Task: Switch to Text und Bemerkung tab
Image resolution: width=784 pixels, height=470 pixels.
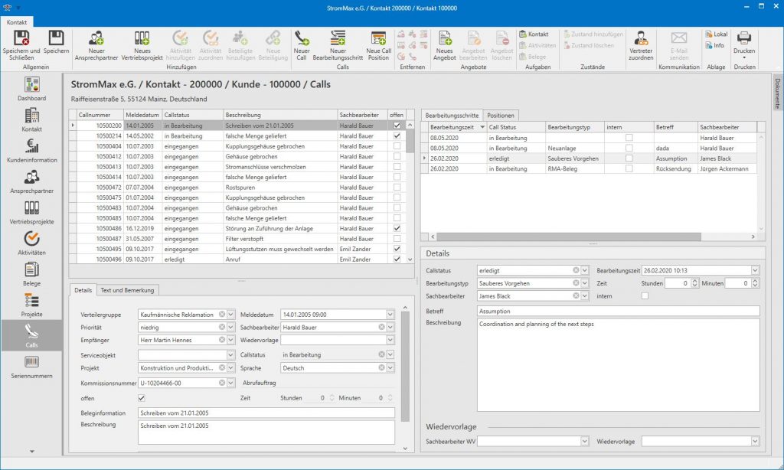Action: tap(129, 290)
